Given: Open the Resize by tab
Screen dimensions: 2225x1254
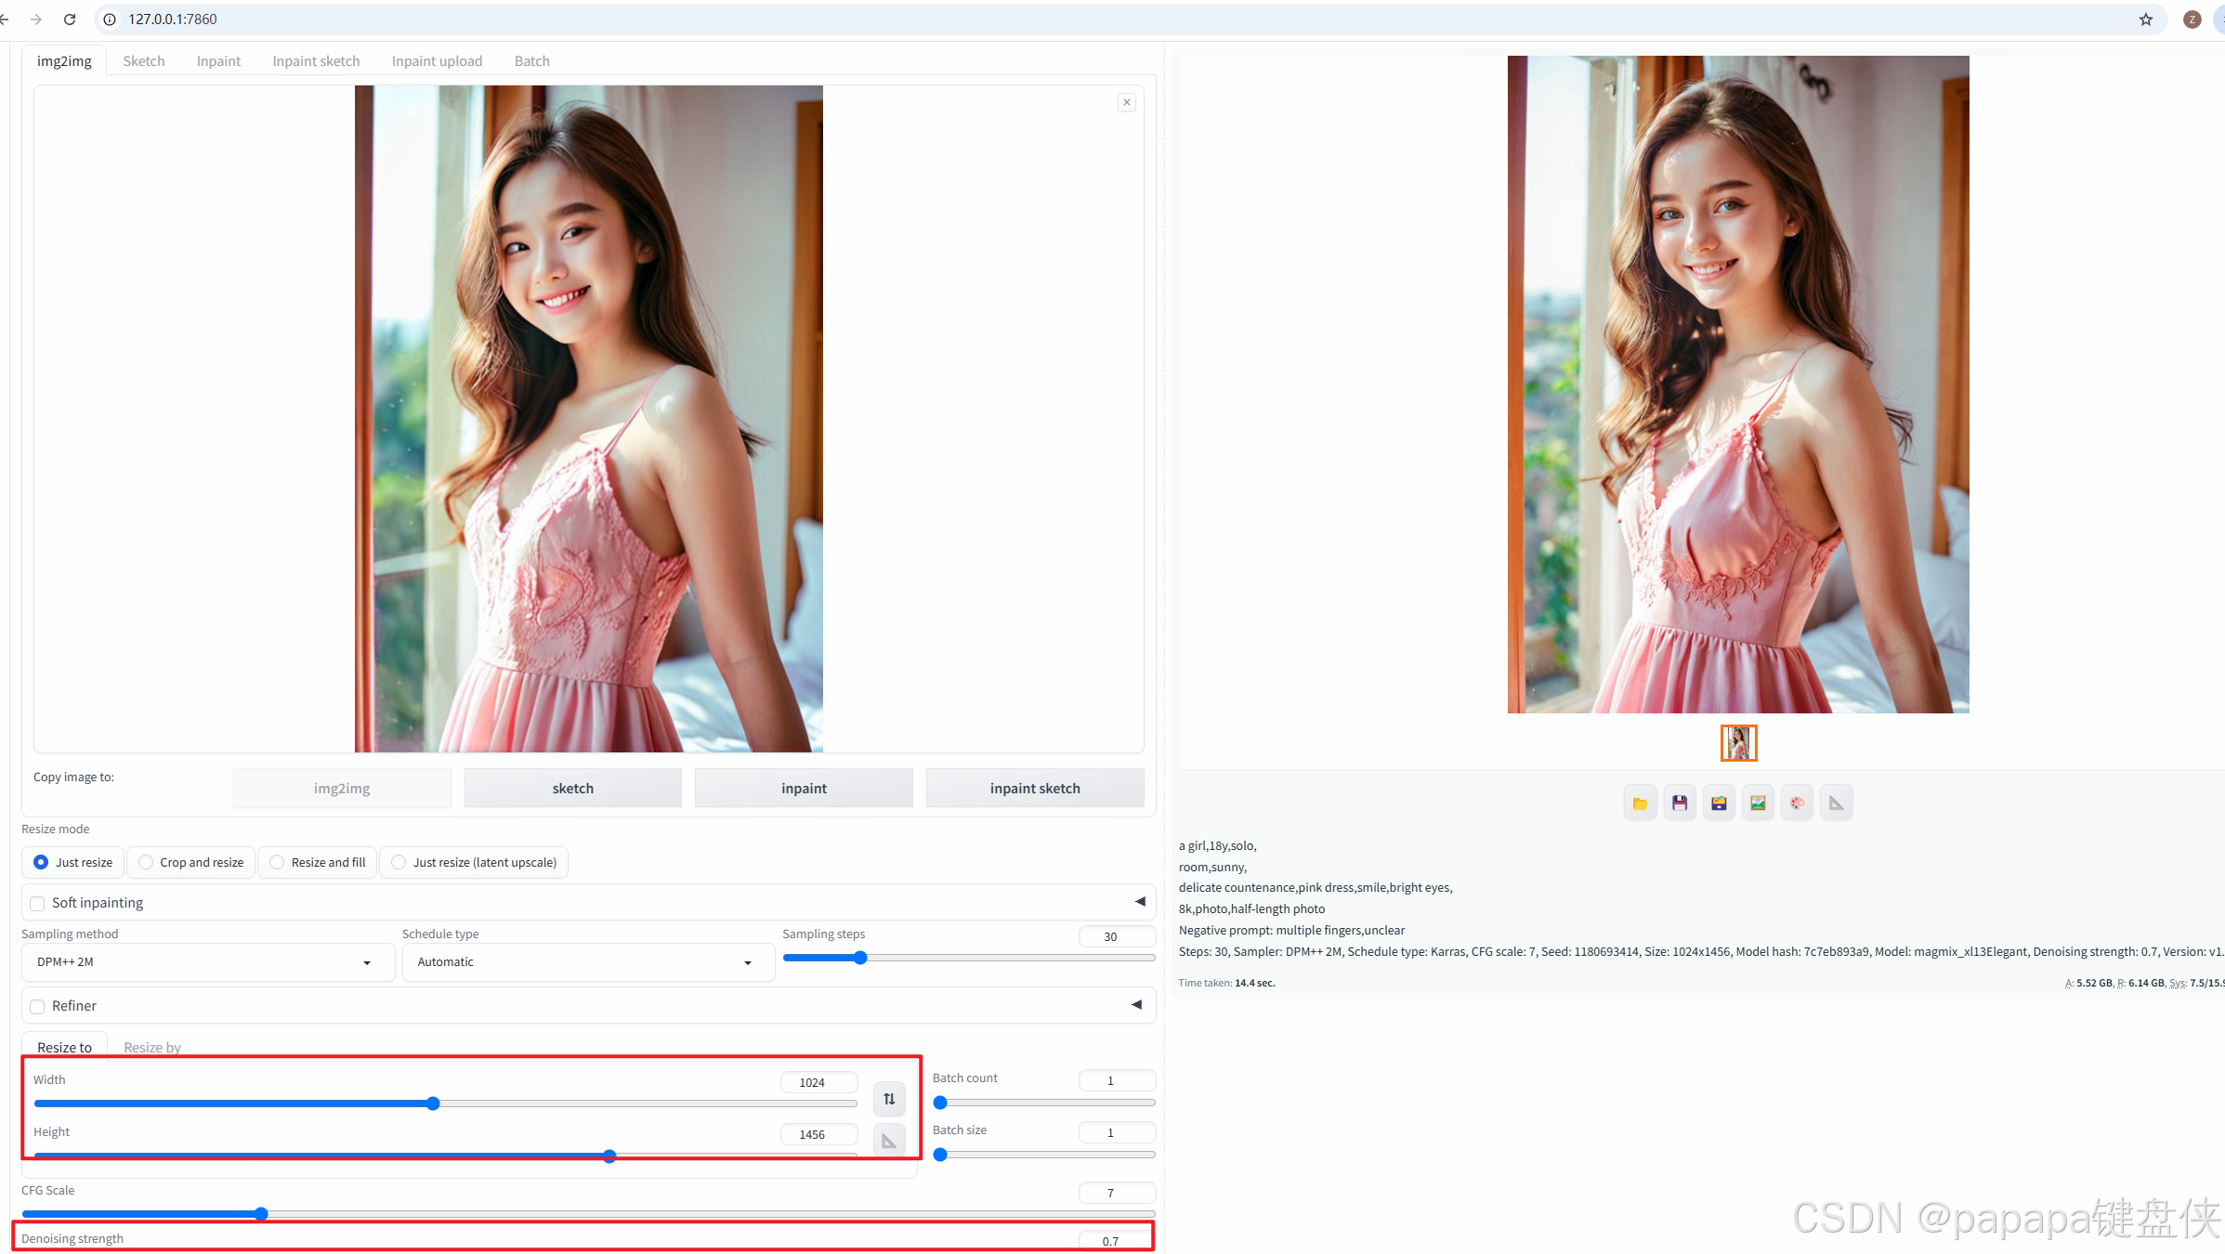Looking at the screenshot, I should click(152, 1047).
